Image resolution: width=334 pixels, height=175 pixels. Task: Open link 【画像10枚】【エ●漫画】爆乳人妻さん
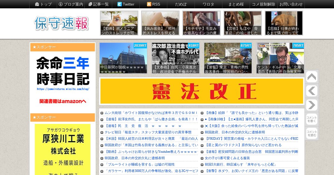pyautogui.click(x=251, y=119)
